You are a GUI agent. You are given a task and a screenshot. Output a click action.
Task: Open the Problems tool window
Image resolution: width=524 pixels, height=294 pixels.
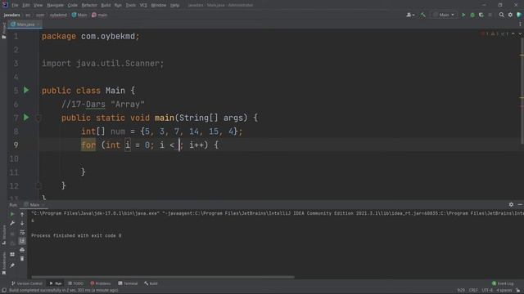101,283
